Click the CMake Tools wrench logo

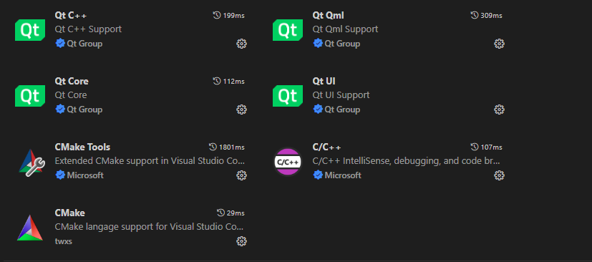coord(31,162)
